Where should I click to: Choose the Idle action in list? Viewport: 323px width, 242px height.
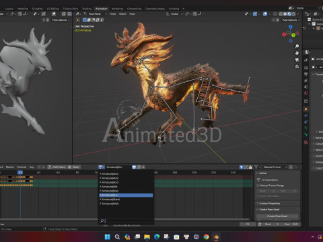point(126,187)
